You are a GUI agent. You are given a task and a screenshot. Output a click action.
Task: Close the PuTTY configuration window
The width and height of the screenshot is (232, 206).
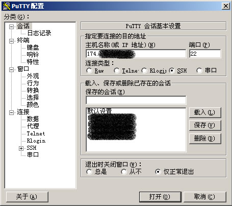tap(226, 6)
